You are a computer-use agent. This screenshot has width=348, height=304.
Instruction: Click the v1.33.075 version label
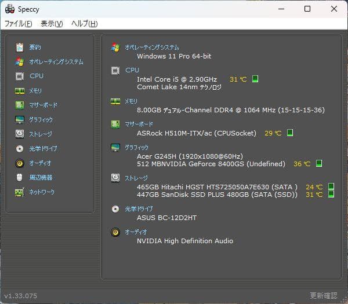tap(21, 296)
